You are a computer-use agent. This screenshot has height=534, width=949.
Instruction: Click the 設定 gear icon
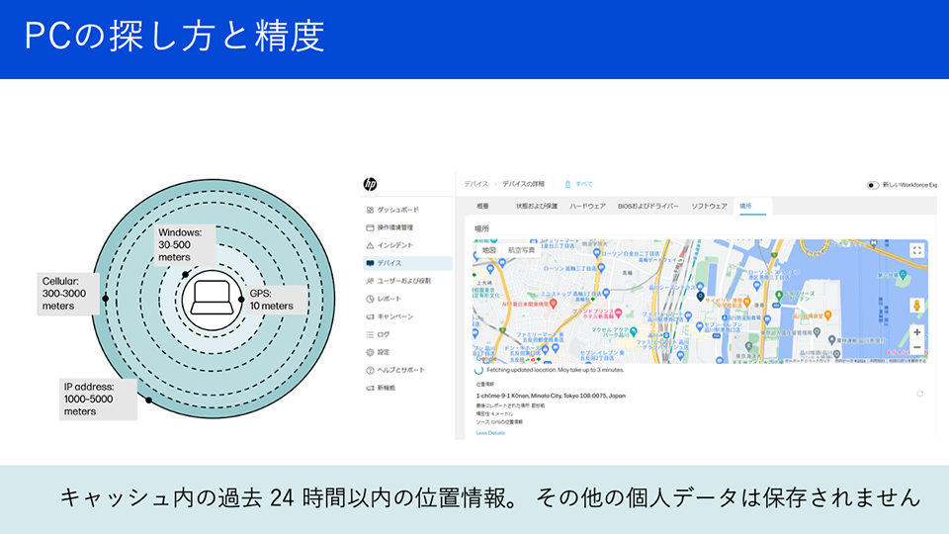tap(370, 352)
